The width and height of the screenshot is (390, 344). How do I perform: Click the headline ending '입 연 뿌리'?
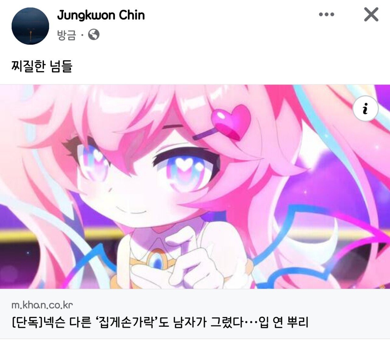click(284, 322)
